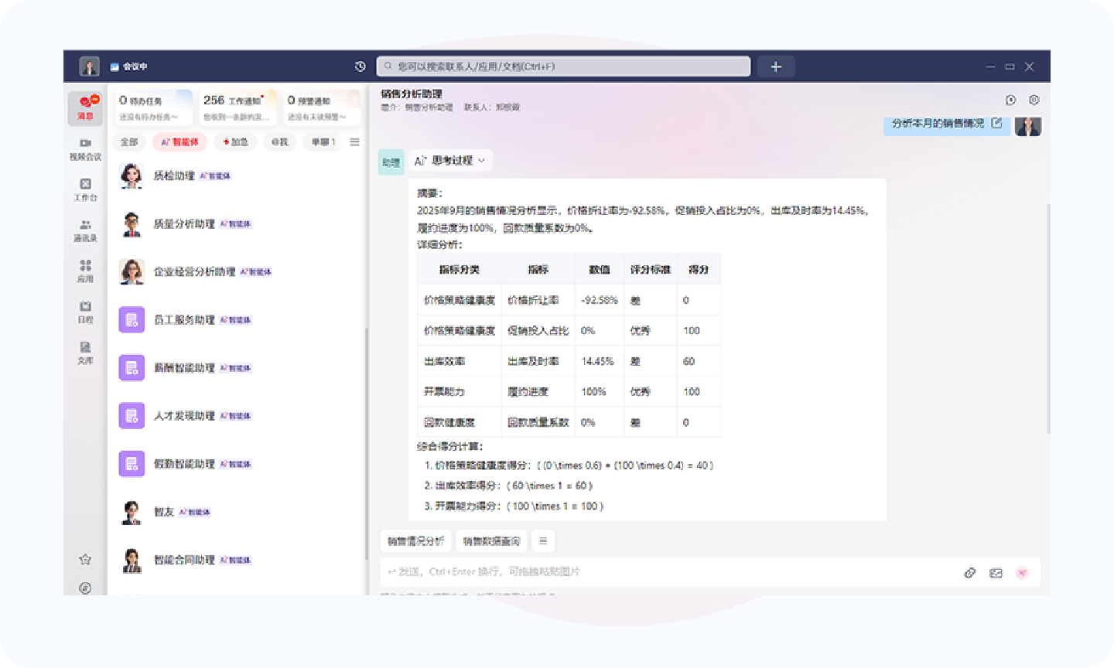1114x668 pixels.
Task: Click the edit icon beside 分析本月的销售情况
Action: coord(997,123)
